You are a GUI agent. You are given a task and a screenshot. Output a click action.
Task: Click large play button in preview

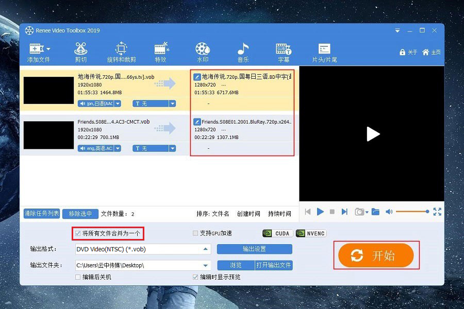click(x=373, y=134)
